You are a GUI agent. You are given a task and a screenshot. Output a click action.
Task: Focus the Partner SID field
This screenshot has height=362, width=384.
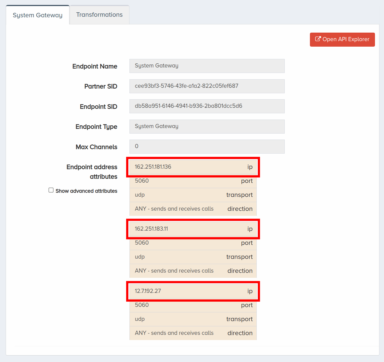click(x=207, y=86)
